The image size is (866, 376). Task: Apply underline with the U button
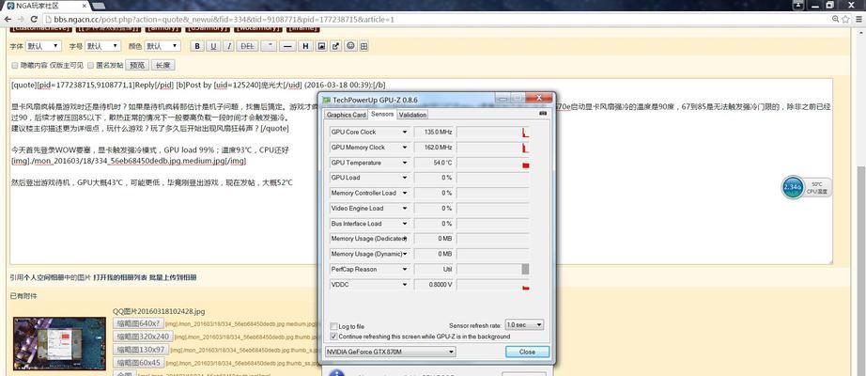213,46
